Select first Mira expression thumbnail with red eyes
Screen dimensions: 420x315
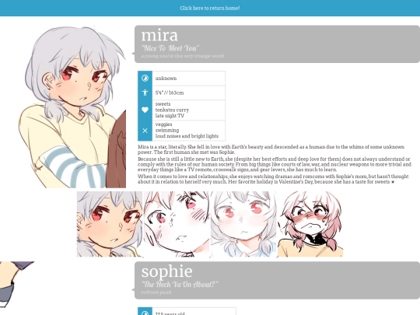[110, 224]
